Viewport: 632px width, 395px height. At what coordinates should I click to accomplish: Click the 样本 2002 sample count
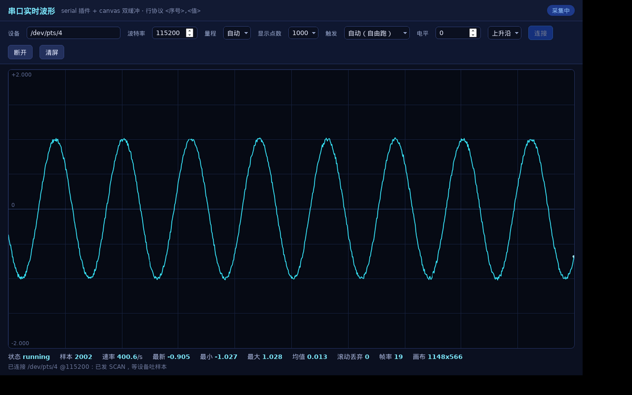tap(76, 357)
